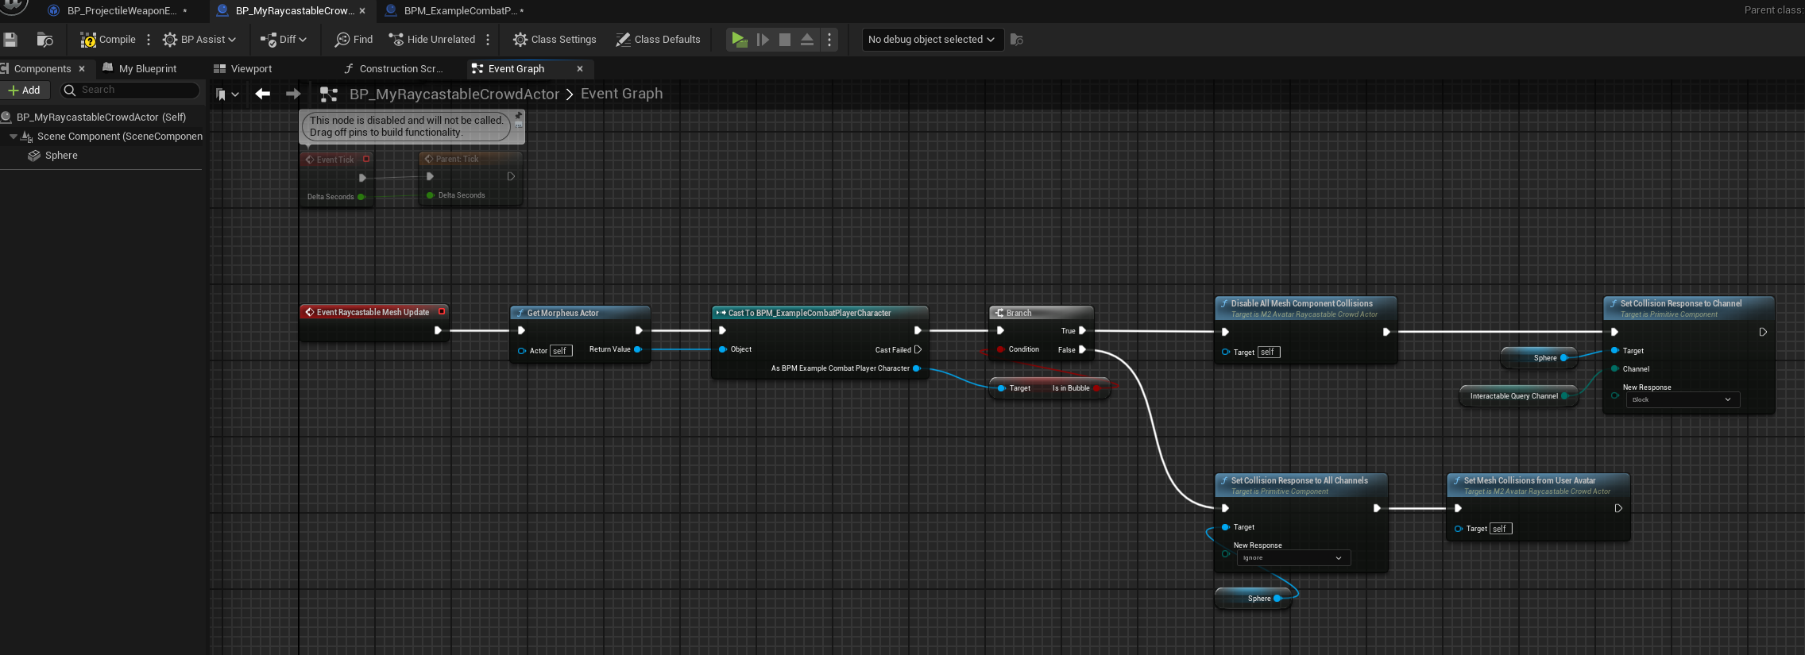The image size is (1805, 655).
Task: Click the find debug object icon
Action: click(x=1017, y=40)
